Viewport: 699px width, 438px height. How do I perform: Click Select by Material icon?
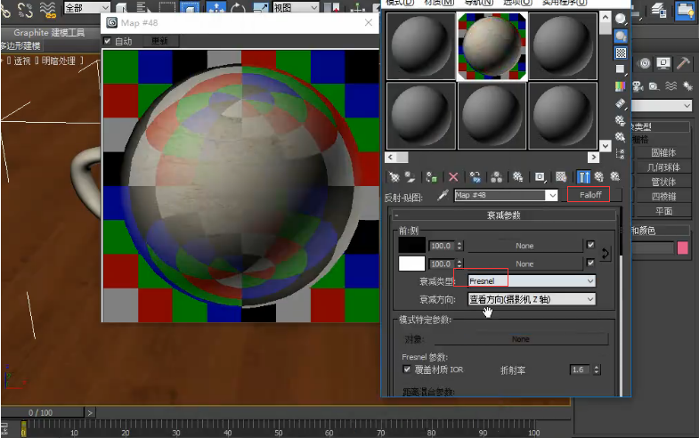point(621,137)
